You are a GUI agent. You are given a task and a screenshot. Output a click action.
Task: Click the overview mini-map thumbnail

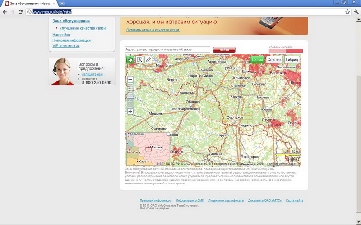(148, 149)
